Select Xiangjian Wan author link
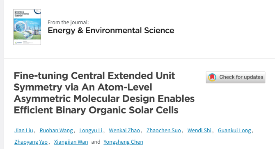 point(71,142)
